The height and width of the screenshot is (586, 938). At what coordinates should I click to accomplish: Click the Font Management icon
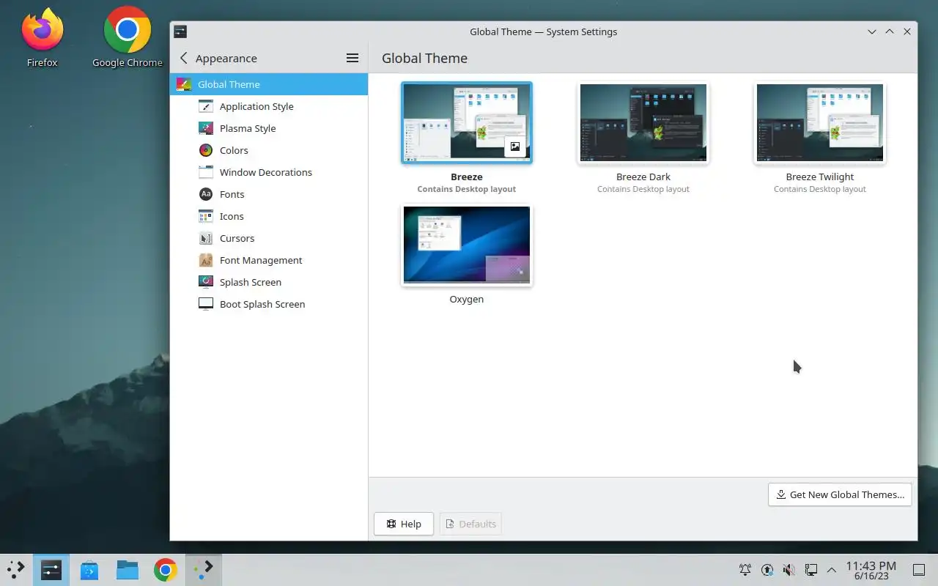[x=206, y=260]
